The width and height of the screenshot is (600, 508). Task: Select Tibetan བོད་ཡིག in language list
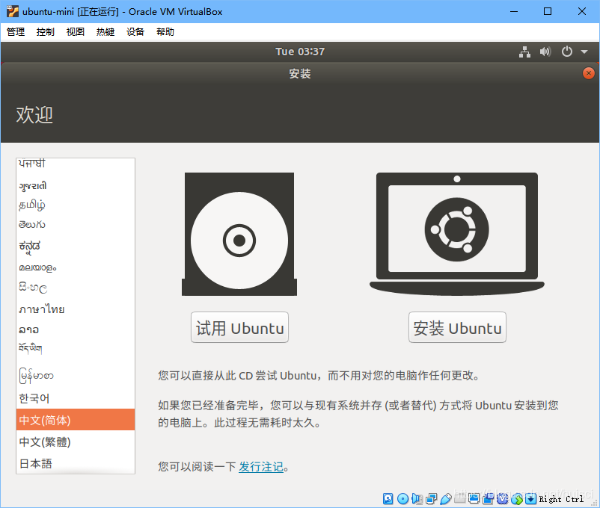(x=76, y=349)
